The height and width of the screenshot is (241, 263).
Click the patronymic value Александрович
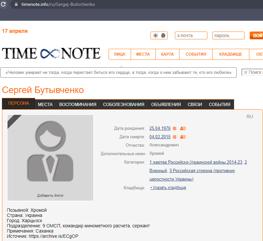point(164,145)
